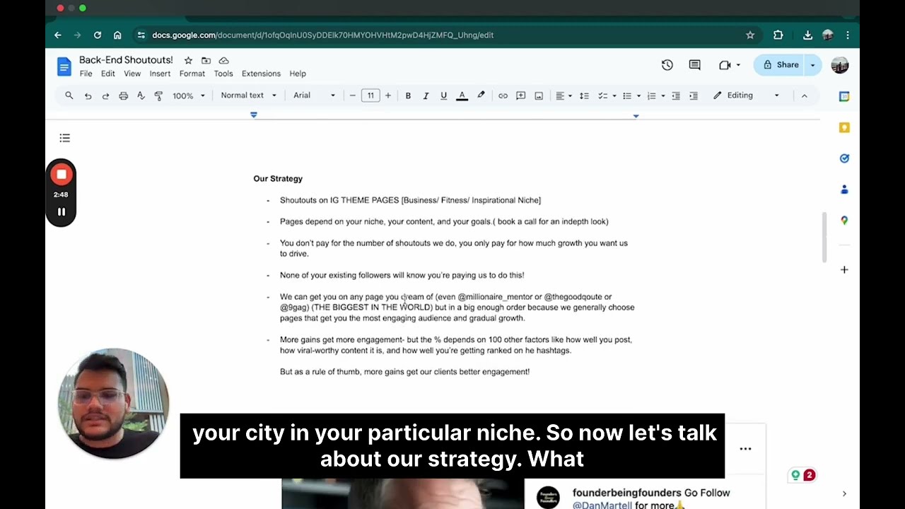The image size is (905, 509).
Task: Open version history clock icon
Action: pos(667,65)
